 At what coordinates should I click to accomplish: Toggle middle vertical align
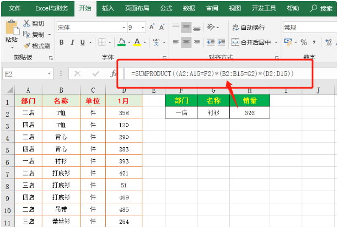pyautogui.click(x=186, y=28)
